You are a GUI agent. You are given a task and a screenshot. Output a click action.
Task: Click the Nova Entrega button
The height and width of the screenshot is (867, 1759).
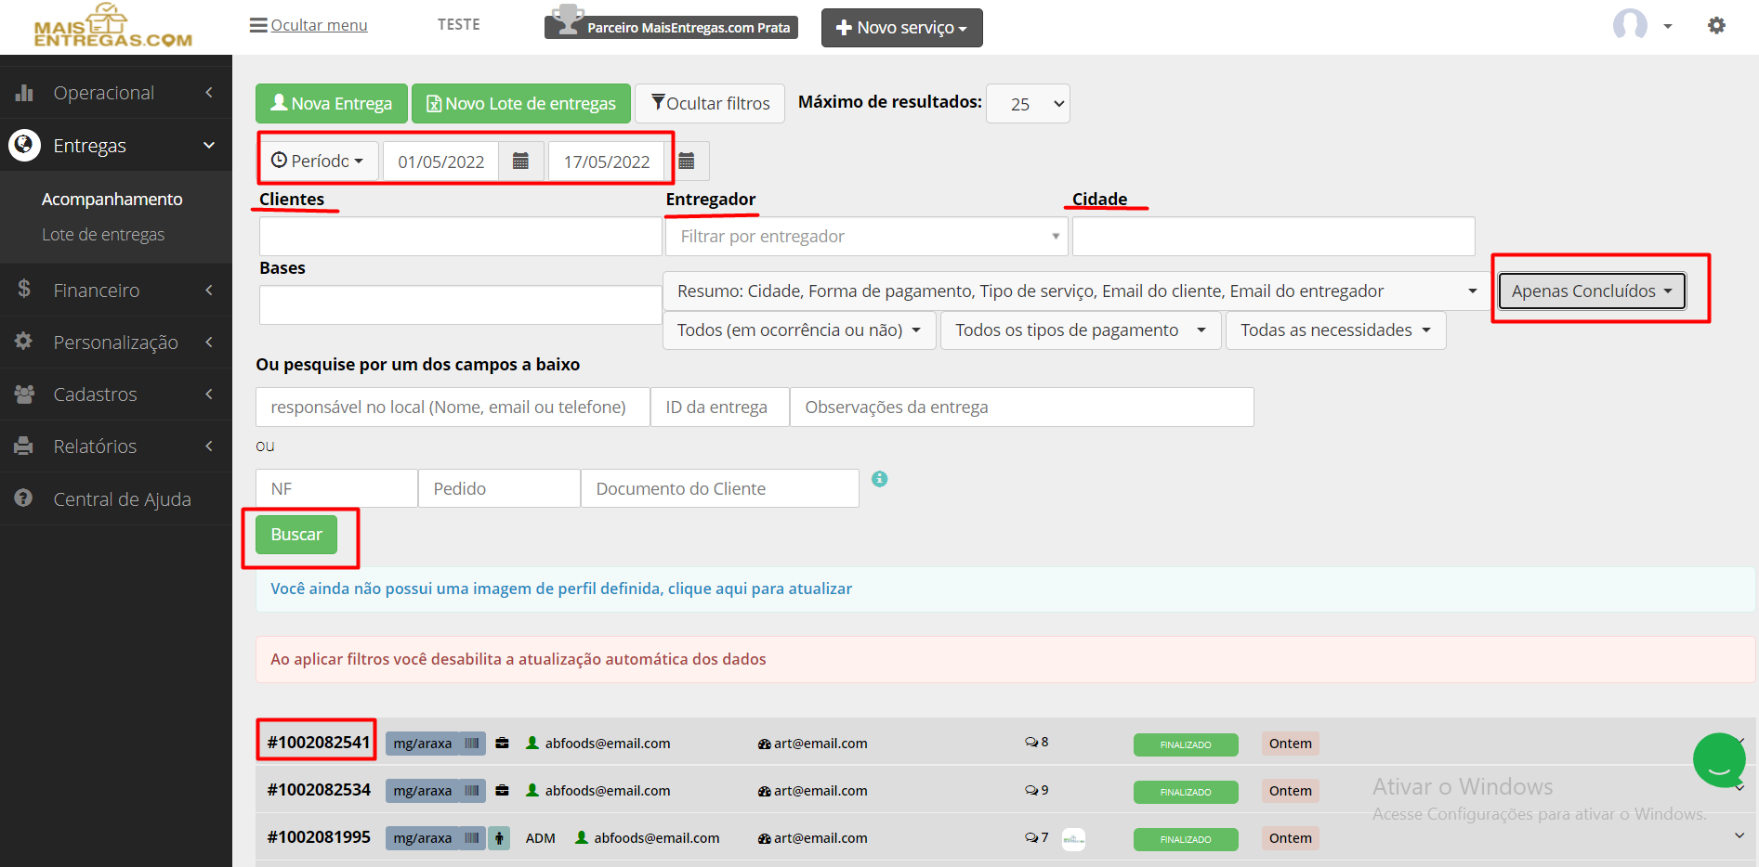point(332,104)
